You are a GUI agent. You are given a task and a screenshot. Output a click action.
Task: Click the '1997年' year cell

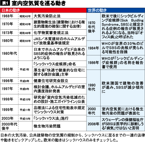[9, 89]
